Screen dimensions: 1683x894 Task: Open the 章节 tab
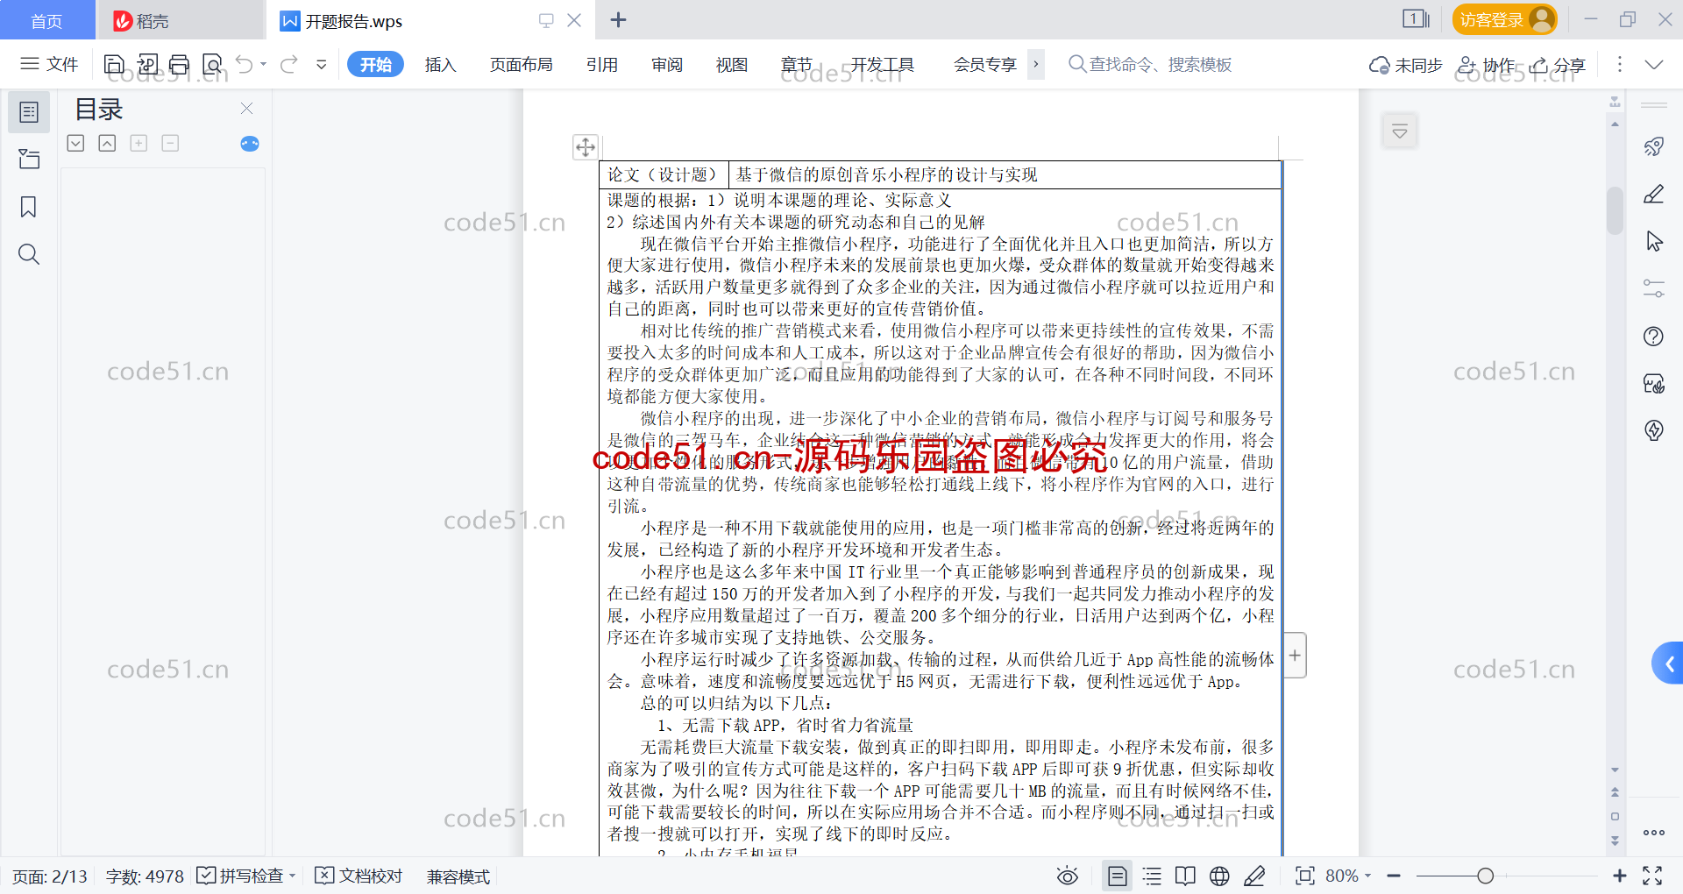click(796, 64)
